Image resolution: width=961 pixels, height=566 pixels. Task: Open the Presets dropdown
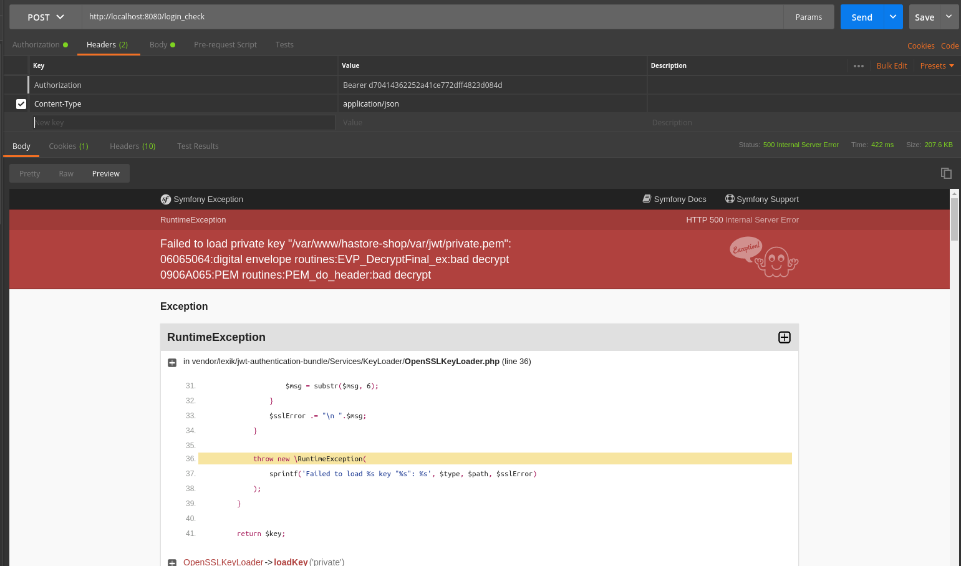coord(936,65)
